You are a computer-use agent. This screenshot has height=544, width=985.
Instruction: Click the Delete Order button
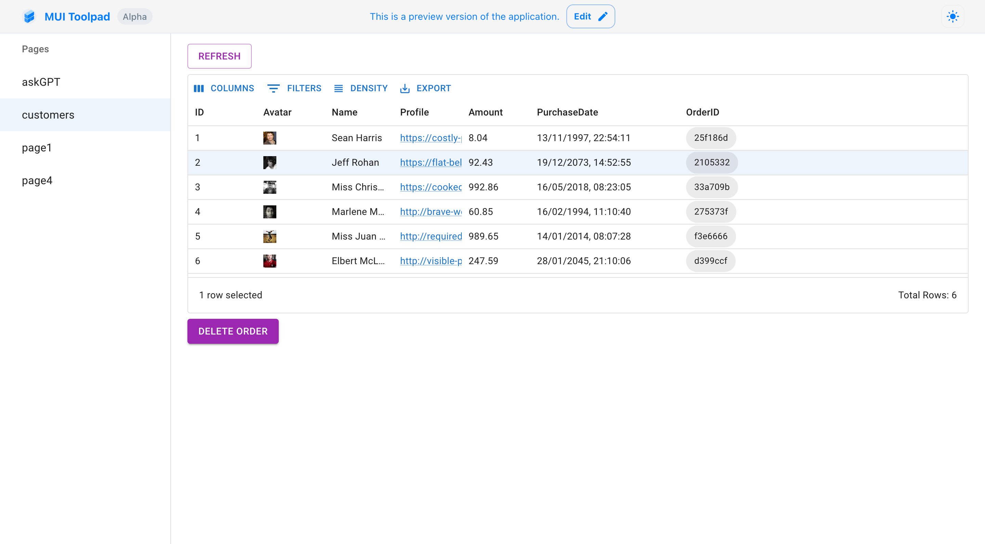point(233,331)
